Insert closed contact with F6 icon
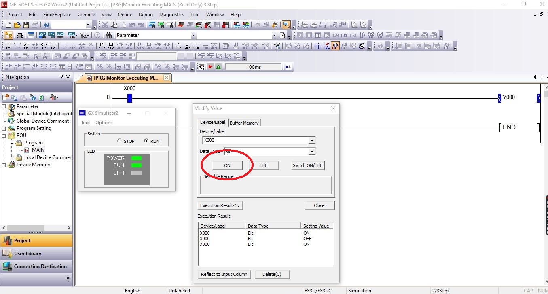The height and width of the screenshot is (294, 548). point(26,46)
